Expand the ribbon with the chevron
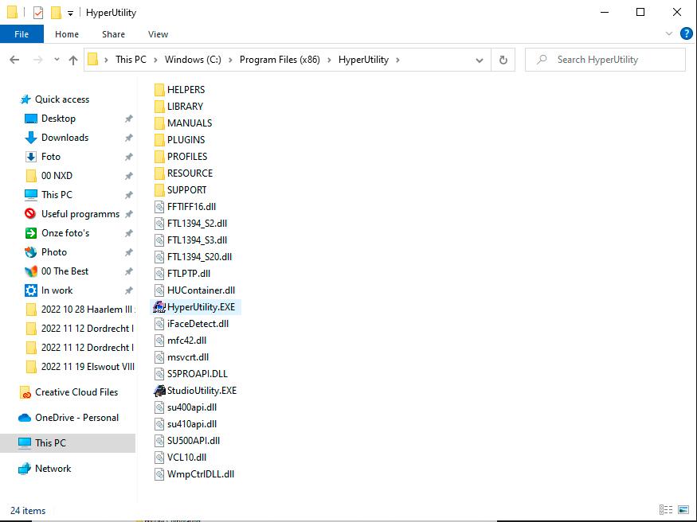The image size is (697, 522). [668, 33]
